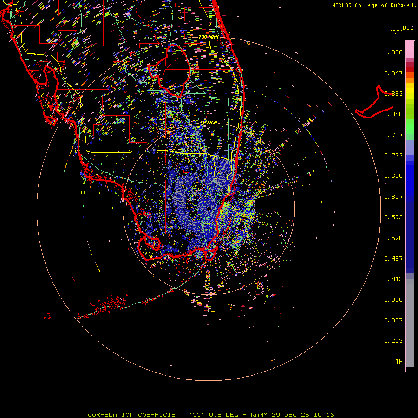This screenshot has width=418, height=418.
Task: Click the TH threshold label
Action: coord(399,362)
